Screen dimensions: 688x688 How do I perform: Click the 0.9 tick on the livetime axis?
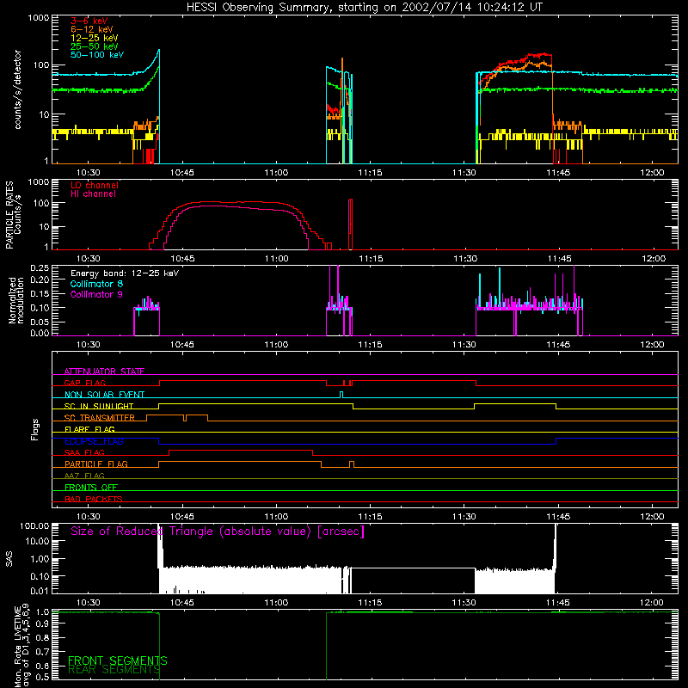pyautogui.click(x=42, y=624)
